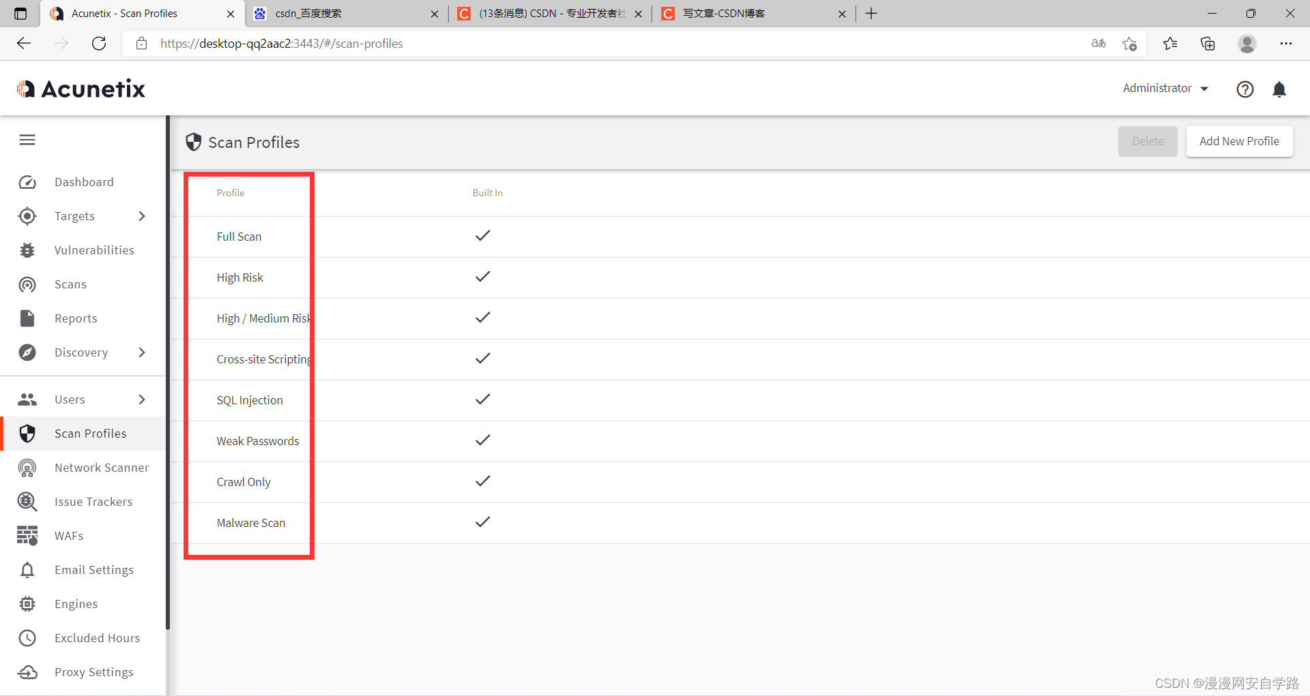Image resolution: width=1310 pixels, height=696 pixels.
Task: Toggle the hamburger sidebar menu icon
Action: tap(27, 140)
